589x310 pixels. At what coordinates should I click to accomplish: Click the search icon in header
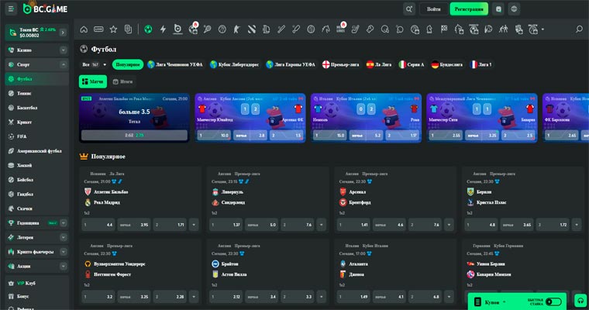[409, 9]
